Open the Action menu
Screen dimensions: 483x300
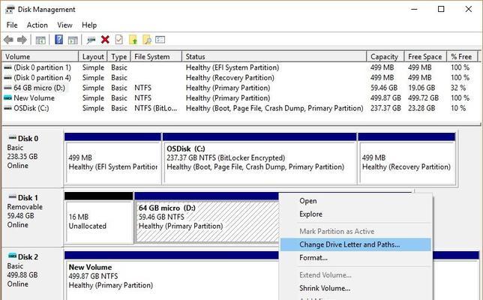point(37,25)
